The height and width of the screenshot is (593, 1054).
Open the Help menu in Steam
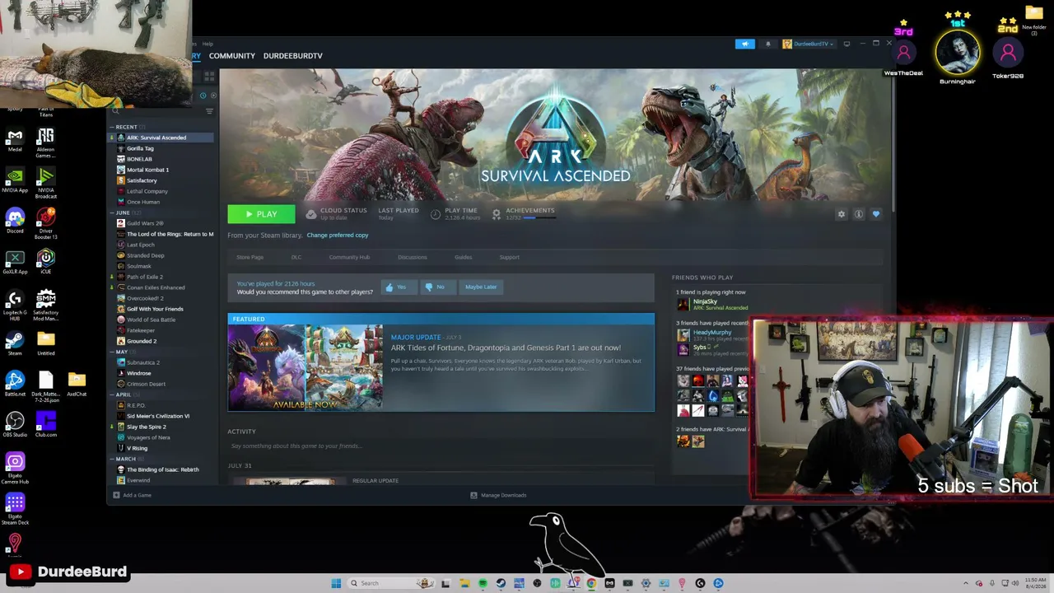pyautogui.click(x=208, y=44)
